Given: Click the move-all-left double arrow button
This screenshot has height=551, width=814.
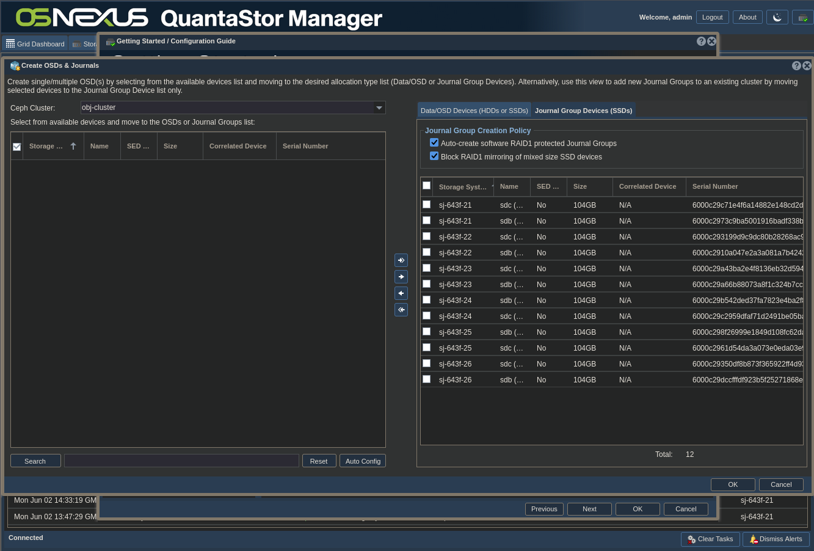Looking at the screenshot, I should click(401, 310).
